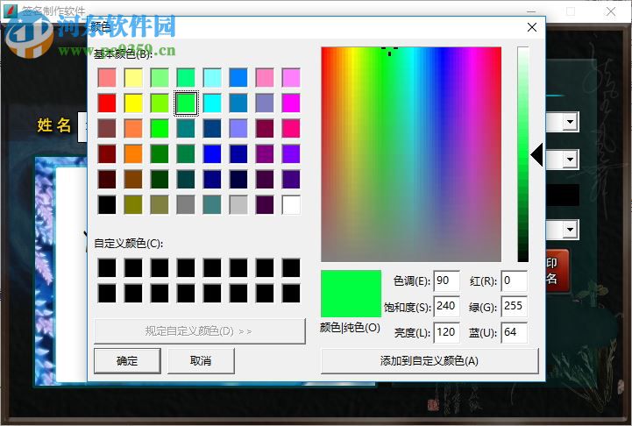Select the cyan basic color swatch

click(212, 103)
